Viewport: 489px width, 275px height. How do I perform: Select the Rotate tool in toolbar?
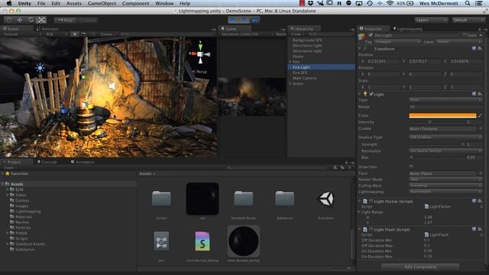tap(31, 20)
